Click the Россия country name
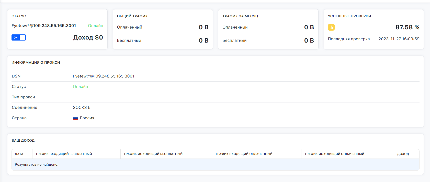Viewport: 430px width, 182px height. point(87,118)
